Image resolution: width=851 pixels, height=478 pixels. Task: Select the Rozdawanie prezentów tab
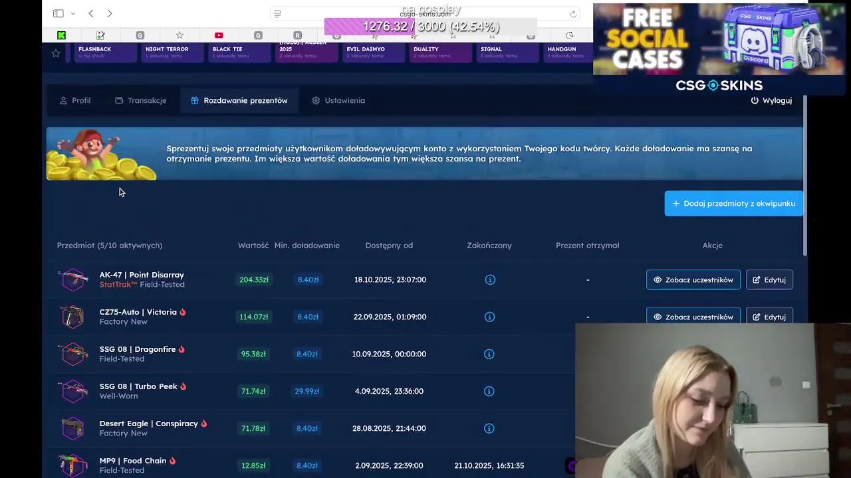coord(239,100)
